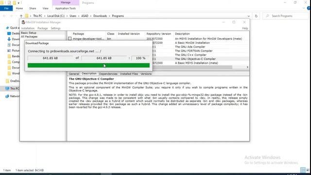The height and width of the screenshot is (175, 311).
Task: Open the View ribbon tab in Explorer
Action: coord(45,8)
